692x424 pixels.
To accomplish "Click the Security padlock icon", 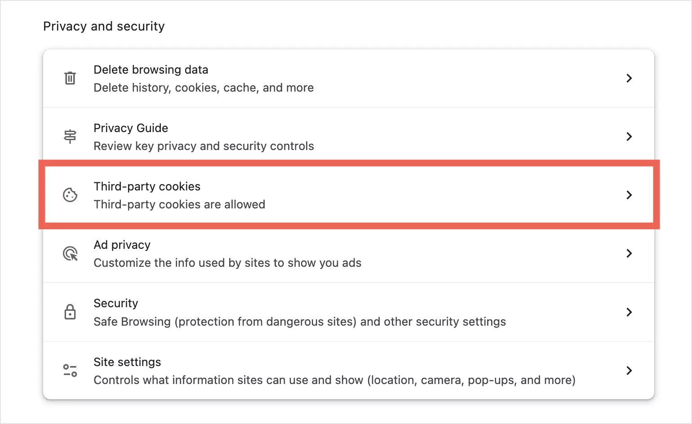I will pos(70,312).
